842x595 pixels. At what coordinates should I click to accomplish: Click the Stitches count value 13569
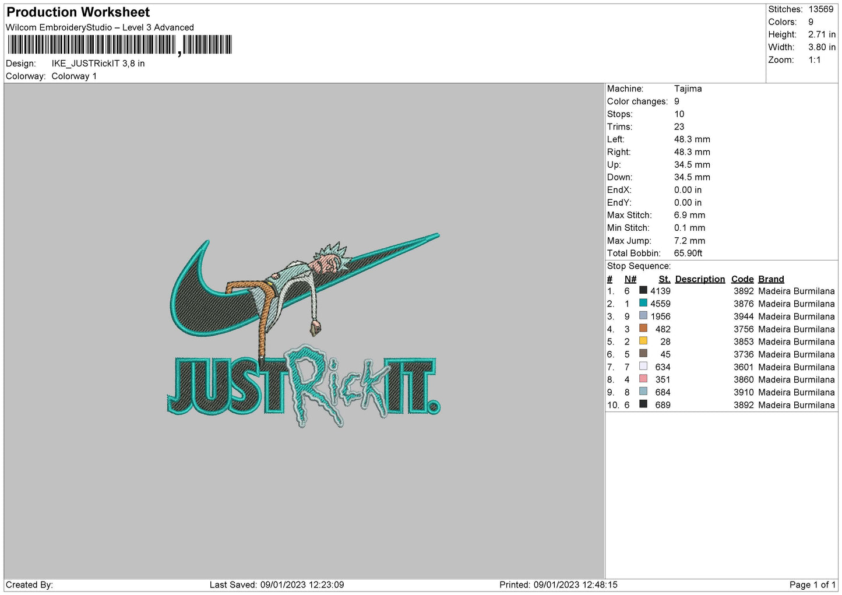(820, 9)
